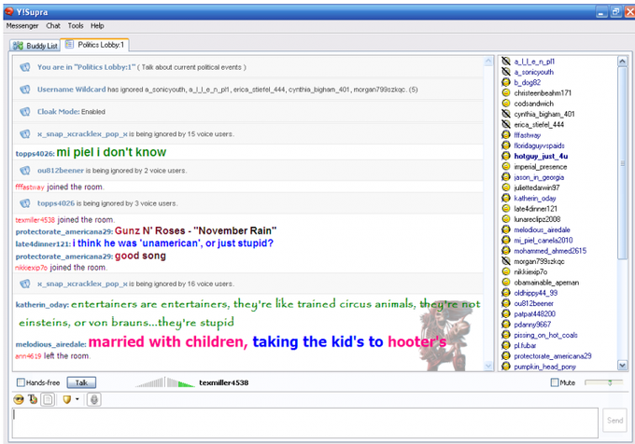The height and width of the screenshot is (444, 635).
Task: Click the icon beside imperial_presence
Action: pos(506,166)
